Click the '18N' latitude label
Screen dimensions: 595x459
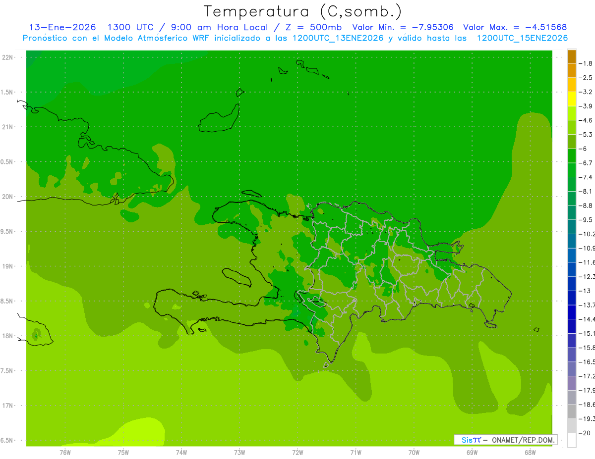click(7, 336)
